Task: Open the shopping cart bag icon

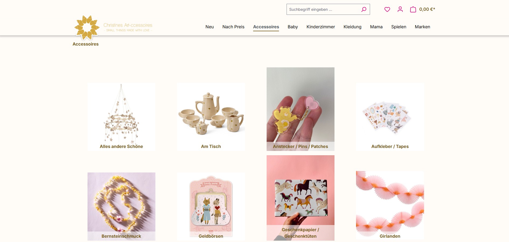Action: [413, 9]
